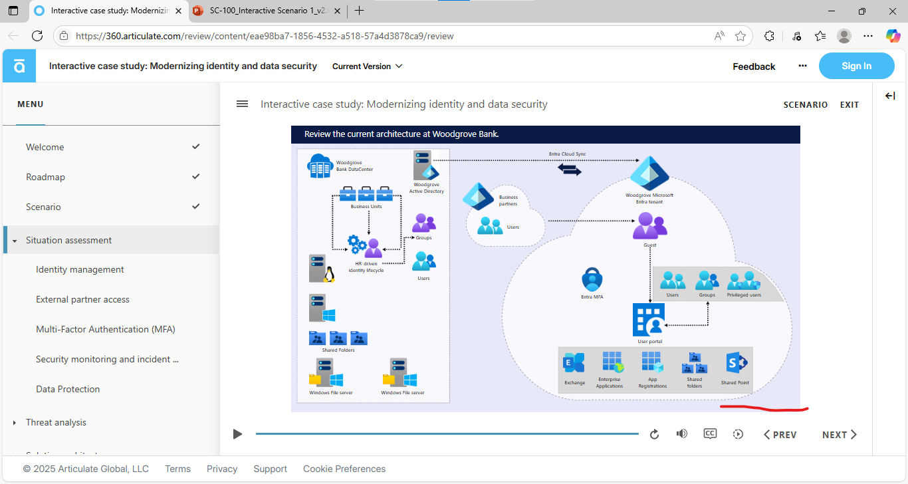The image size is (908, 484).
Task: Open the SCENARIO link
Action: click(806, 105)
